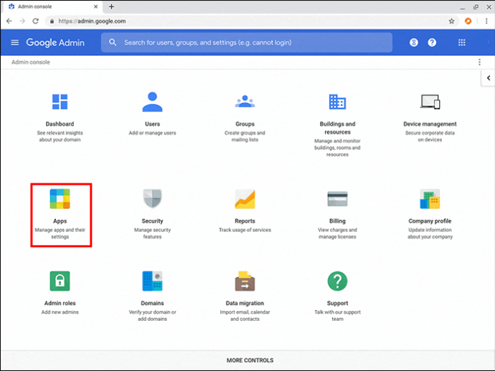Go forward with the browser arrow

[x=22, y=21]
